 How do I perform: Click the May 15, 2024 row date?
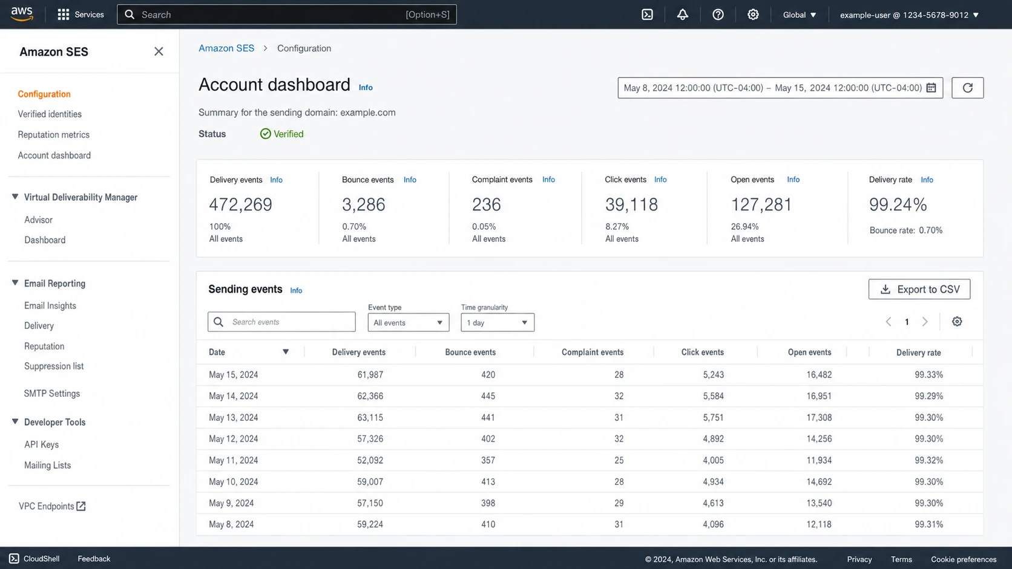233,375
